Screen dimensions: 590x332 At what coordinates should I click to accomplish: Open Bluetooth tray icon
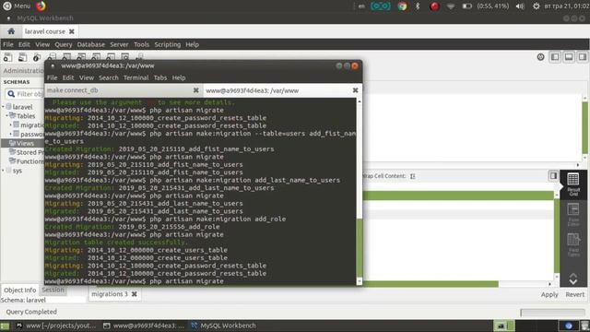pyautogui.click(x=418, y=6)
